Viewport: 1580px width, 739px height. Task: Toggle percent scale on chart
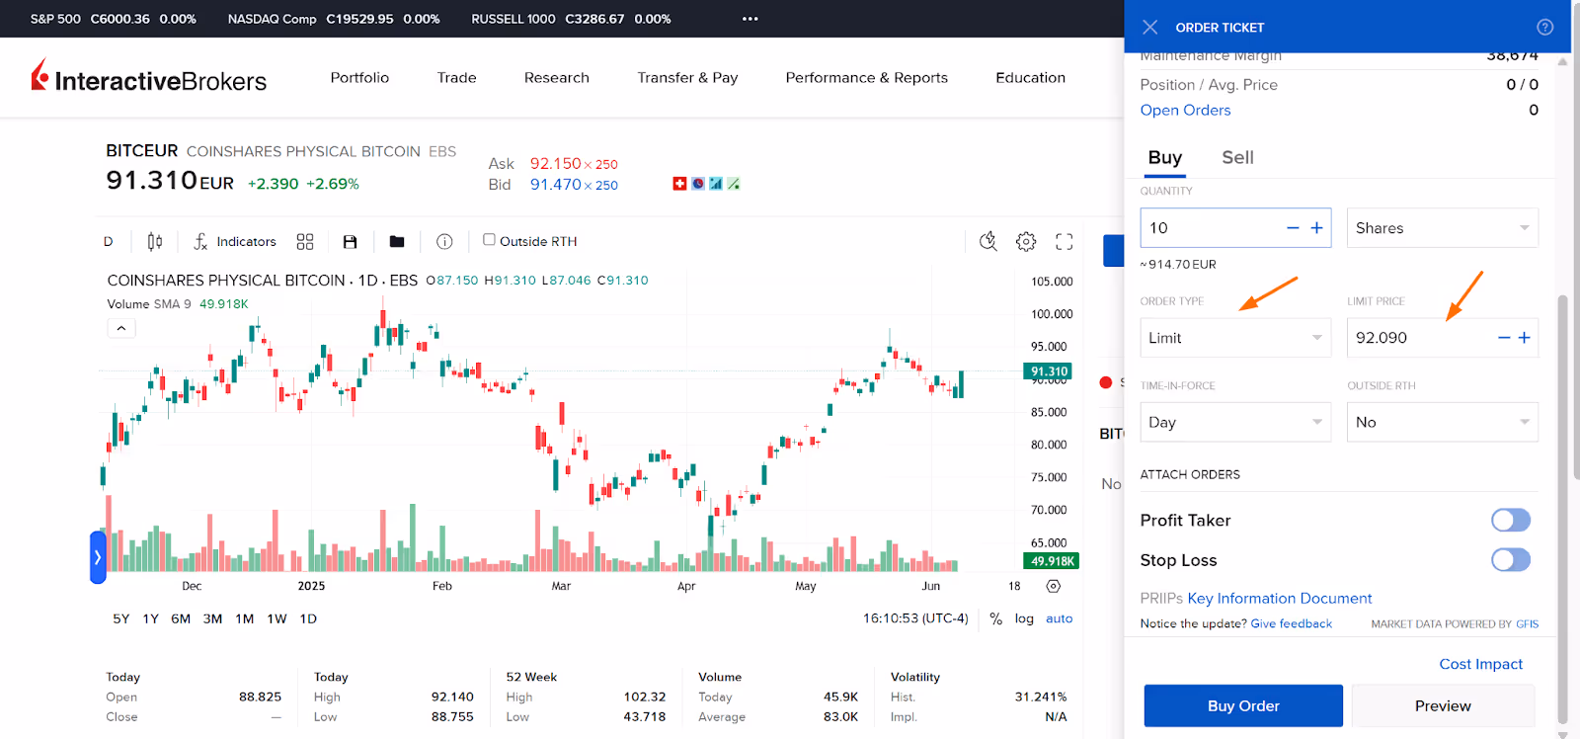[995, 618]
